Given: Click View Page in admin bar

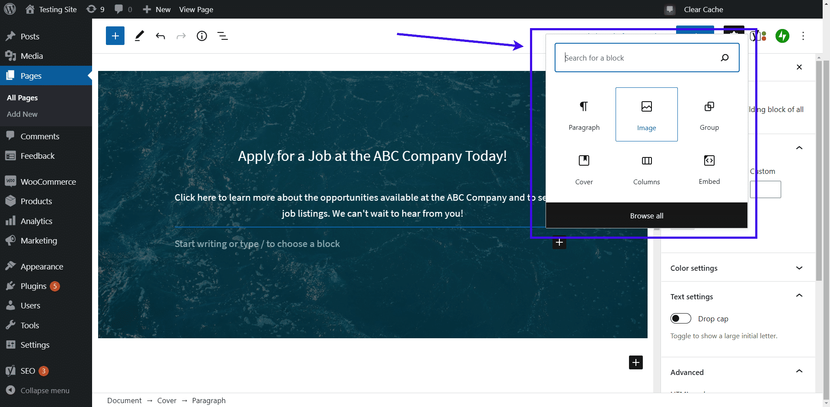Looking at the screenshot, I should [x=196, y=10].
